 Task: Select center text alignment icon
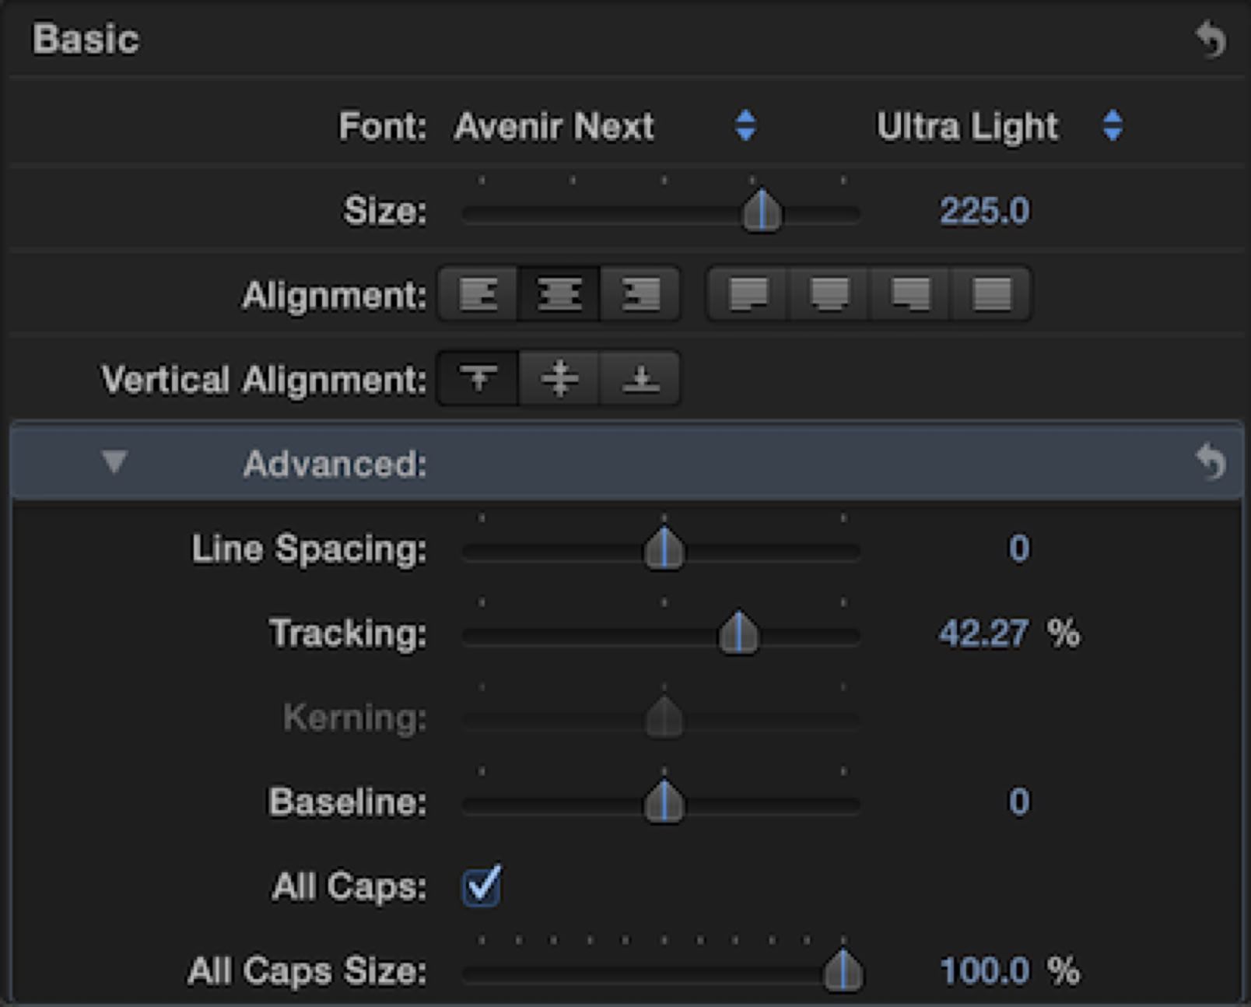click(x=559, y=294)
